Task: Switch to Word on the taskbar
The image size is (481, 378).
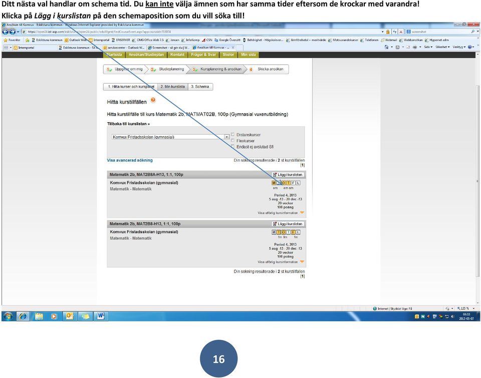Action: (101, 316)
